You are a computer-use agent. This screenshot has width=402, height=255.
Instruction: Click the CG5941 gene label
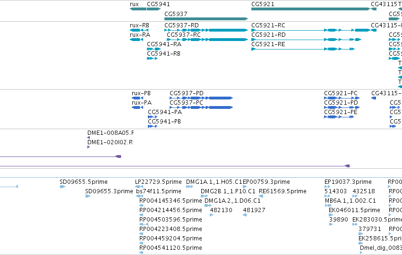(x=158, y=4)
